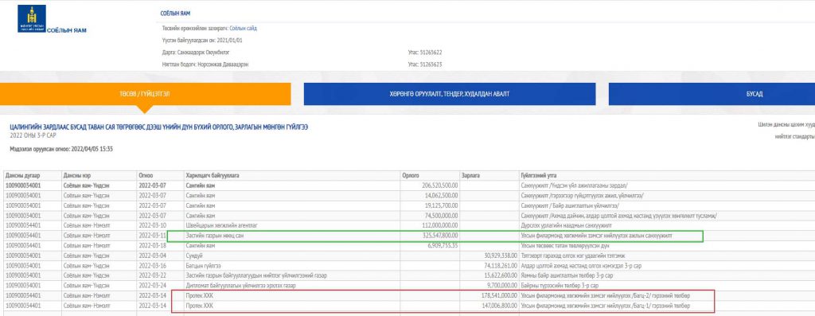
Task: Click the description ending /Багц-1/ гэрээний төлбөр
Action: click(x=605, y=306)
